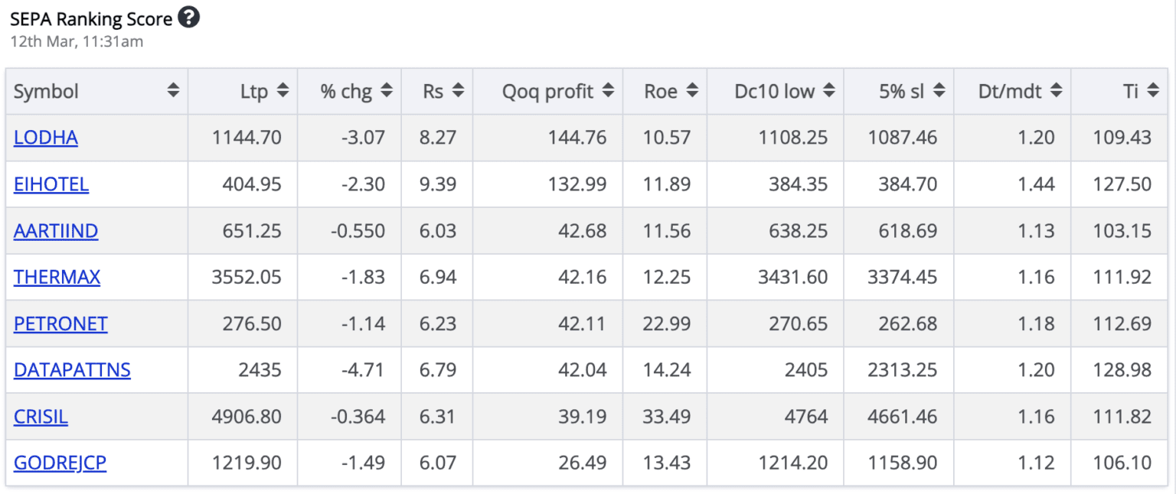Click the AARTIIND link
The width and height of the screenshot is (1176, 494).
click(x=56, y=231)
